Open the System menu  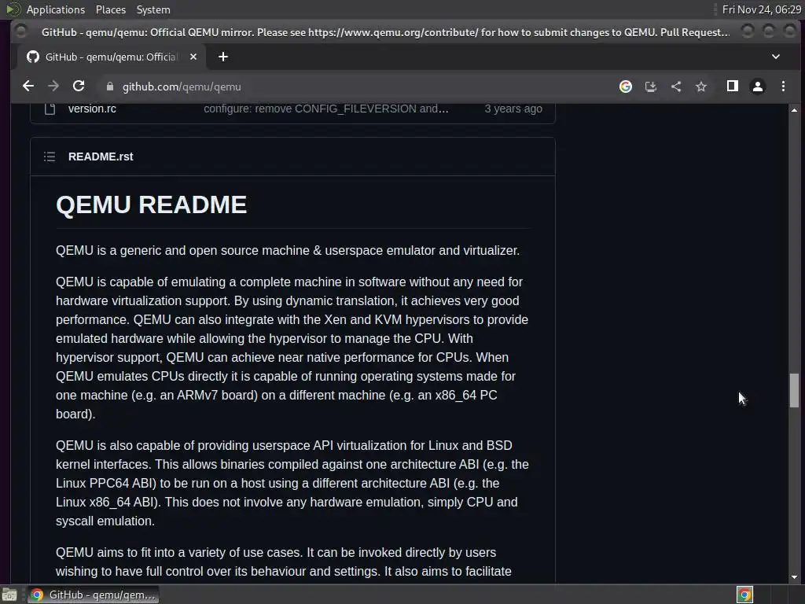(153, 9)
